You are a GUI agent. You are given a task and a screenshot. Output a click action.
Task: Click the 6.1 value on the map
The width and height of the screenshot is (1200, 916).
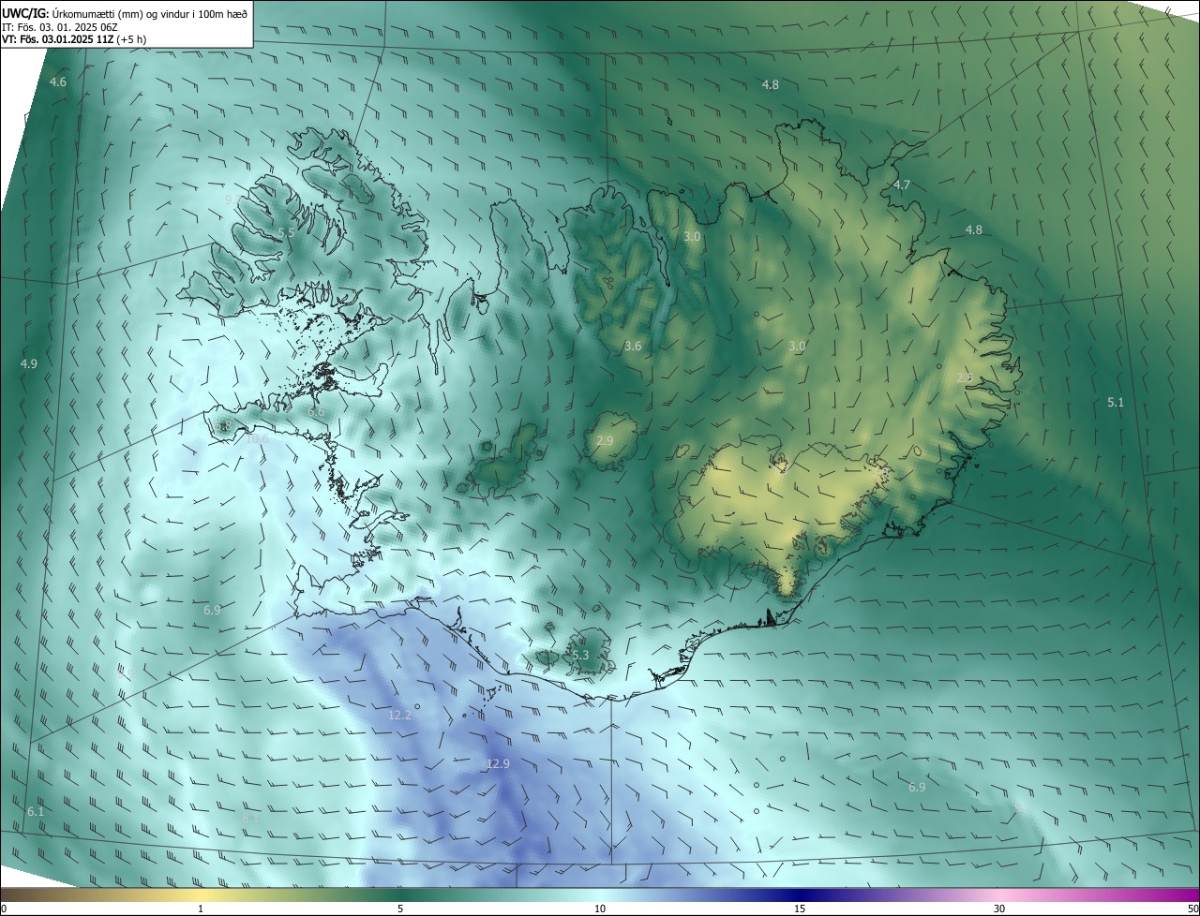(36, 811)
